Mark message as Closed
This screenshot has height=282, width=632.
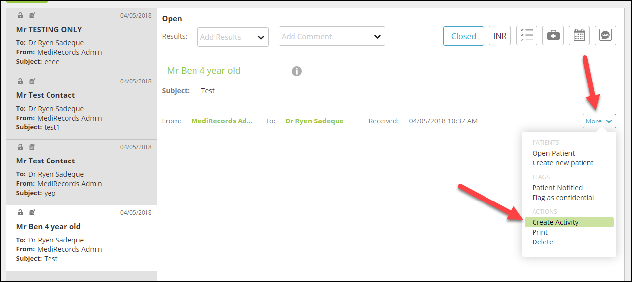point(464,36)
